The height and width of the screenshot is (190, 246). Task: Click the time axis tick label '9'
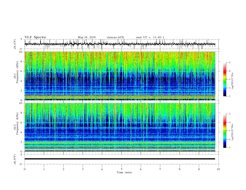pyautogui.click(x=199, y=169)
